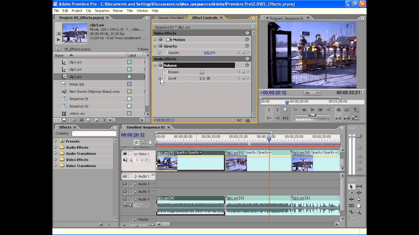Select the Hand tool
419x235 pixels.
(359, 206)
